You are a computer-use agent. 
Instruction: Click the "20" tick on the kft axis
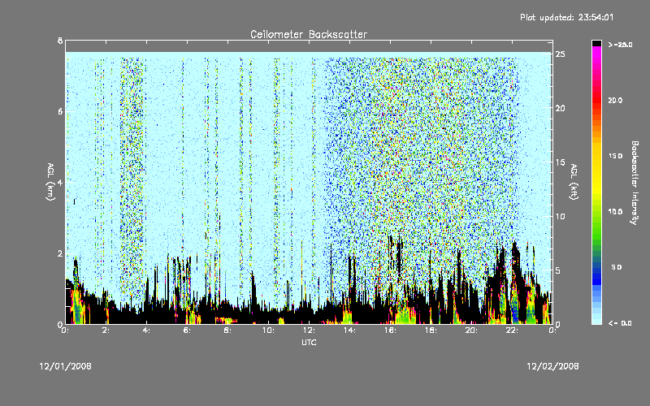(560, 108)
